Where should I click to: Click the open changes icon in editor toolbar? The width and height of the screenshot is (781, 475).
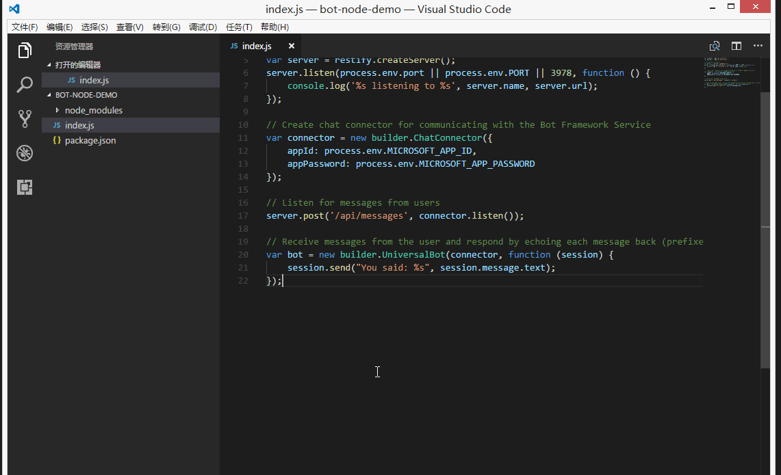point(715,46)
